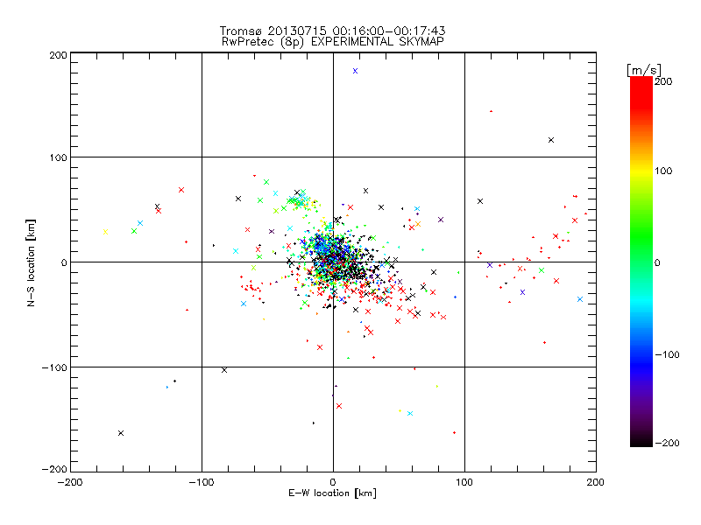This screenshot has width=701, height=525.
Task: Click the E-W axis tick label '-100'
Action: coord(202,482)
